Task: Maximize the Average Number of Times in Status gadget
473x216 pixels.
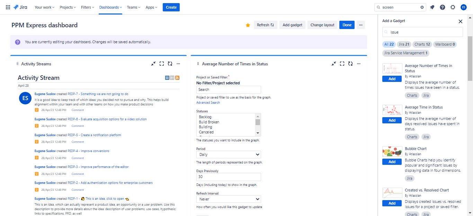Action: (x=342, y=64)
